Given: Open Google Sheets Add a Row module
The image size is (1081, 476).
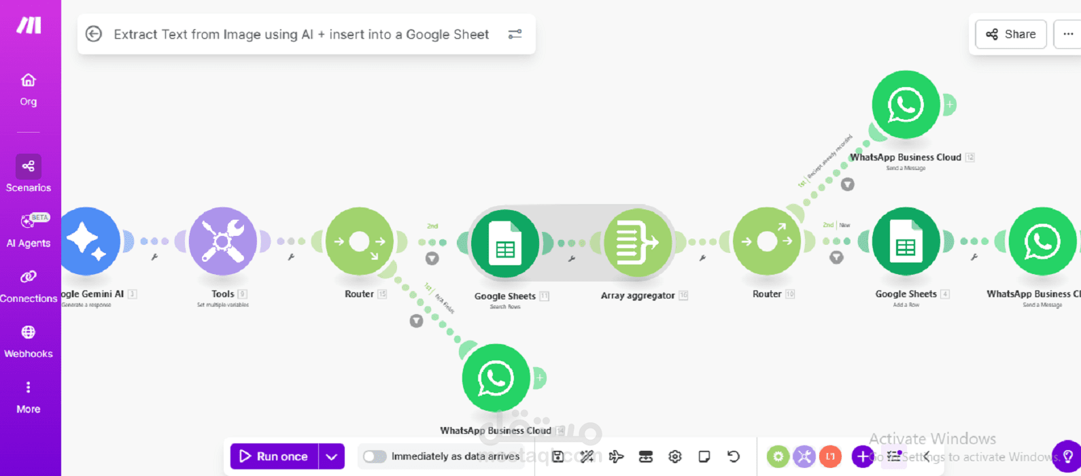Looking at the screenshot, I should click(x=906, y=241).
